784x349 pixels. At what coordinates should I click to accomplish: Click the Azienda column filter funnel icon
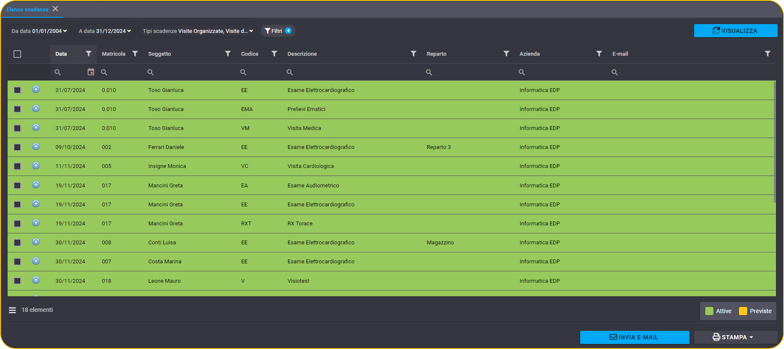tap(599, 54)
